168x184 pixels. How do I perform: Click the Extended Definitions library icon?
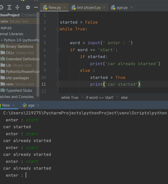[x=3, y=59]
